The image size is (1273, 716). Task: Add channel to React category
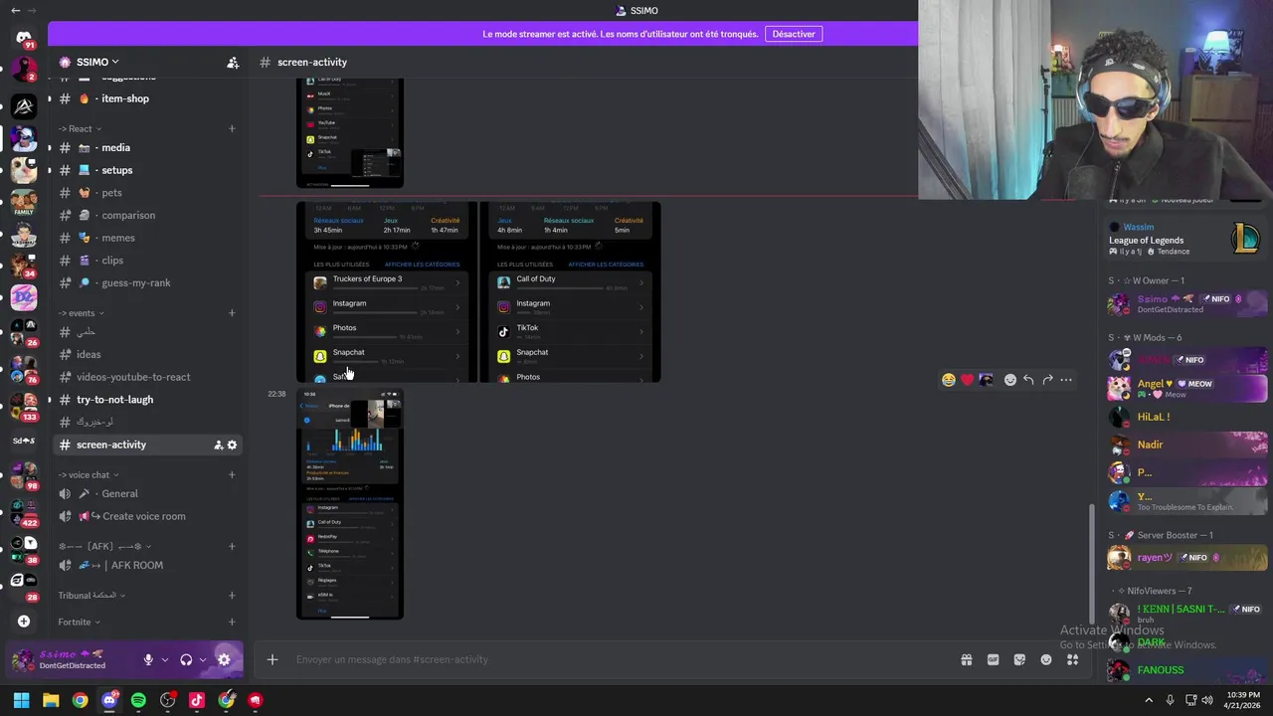point(232,128)
